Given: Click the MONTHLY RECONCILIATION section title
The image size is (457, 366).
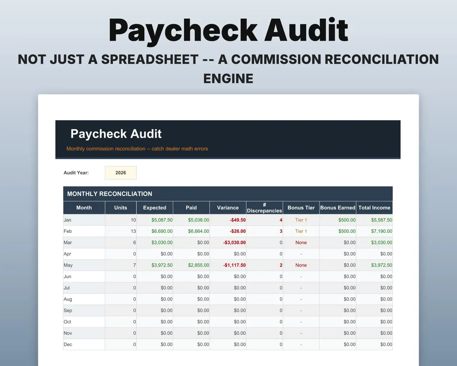Looking at the screenshot, I should tap(110, 194).
